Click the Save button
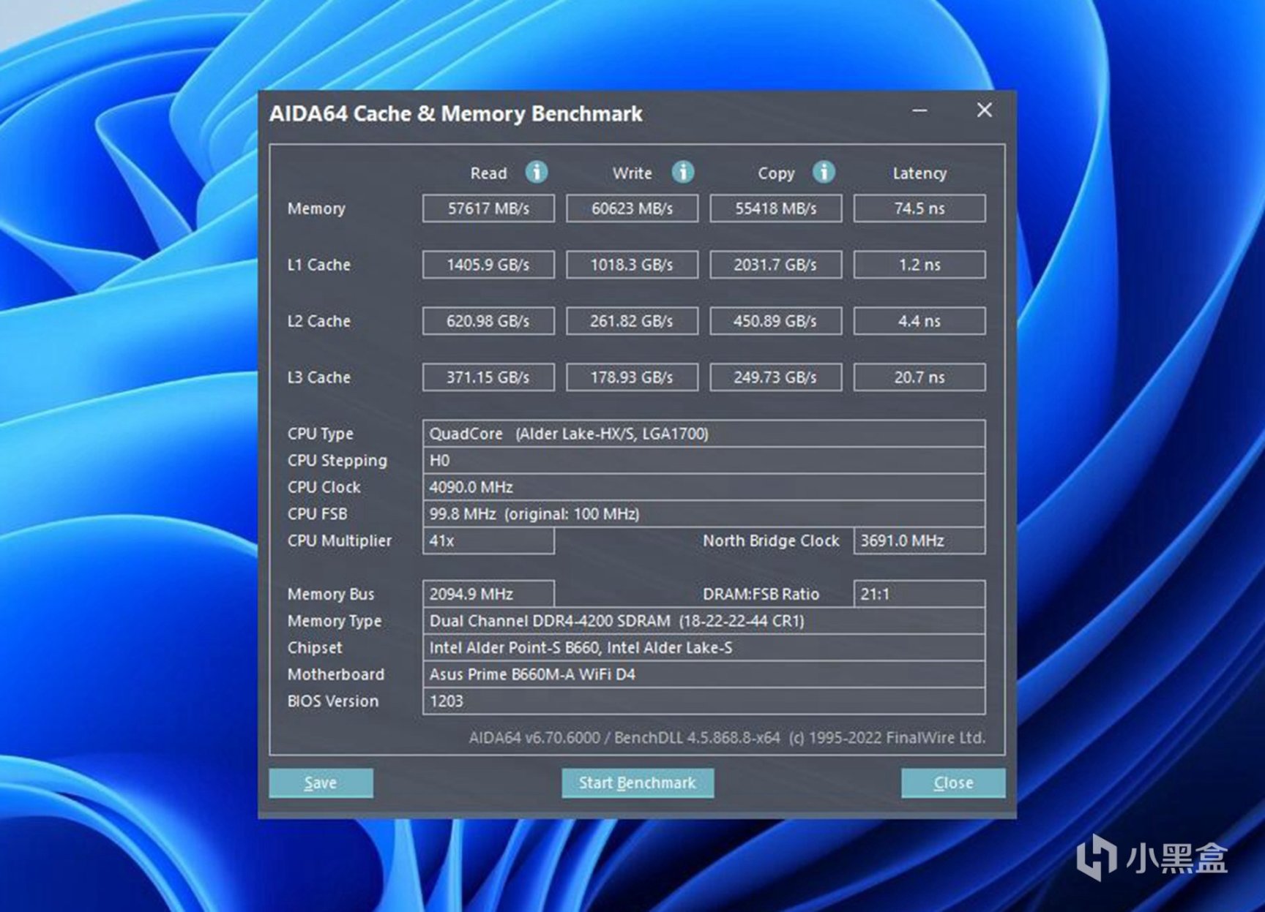This screenshot has width=1265, height=912. [x=321, y=783]
